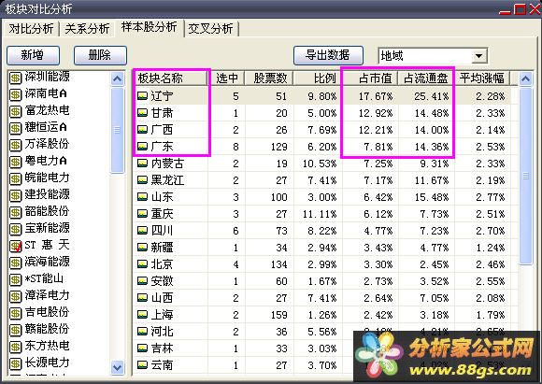
Task: Click the region icon beside 广西
Action: [142, 130]
